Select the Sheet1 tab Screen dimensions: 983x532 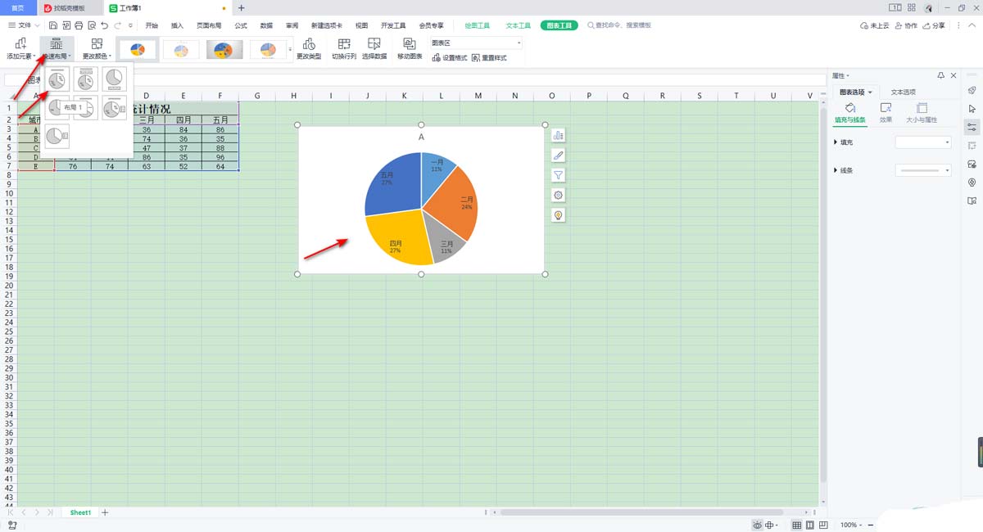point(80,512)
